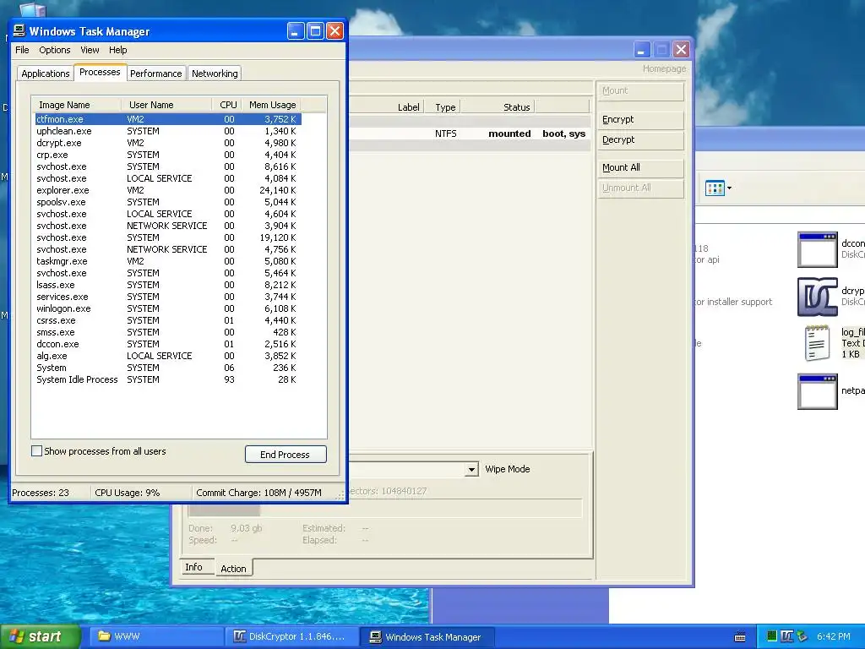The width and height of the screenshot is (865, 649).
Task: Select the Action tab in DiskCryptor
Action: (x=234, y=568)
